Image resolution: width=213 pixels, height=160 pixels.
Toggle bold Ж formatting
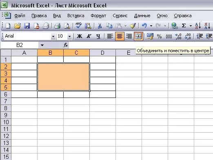point(80,36)
